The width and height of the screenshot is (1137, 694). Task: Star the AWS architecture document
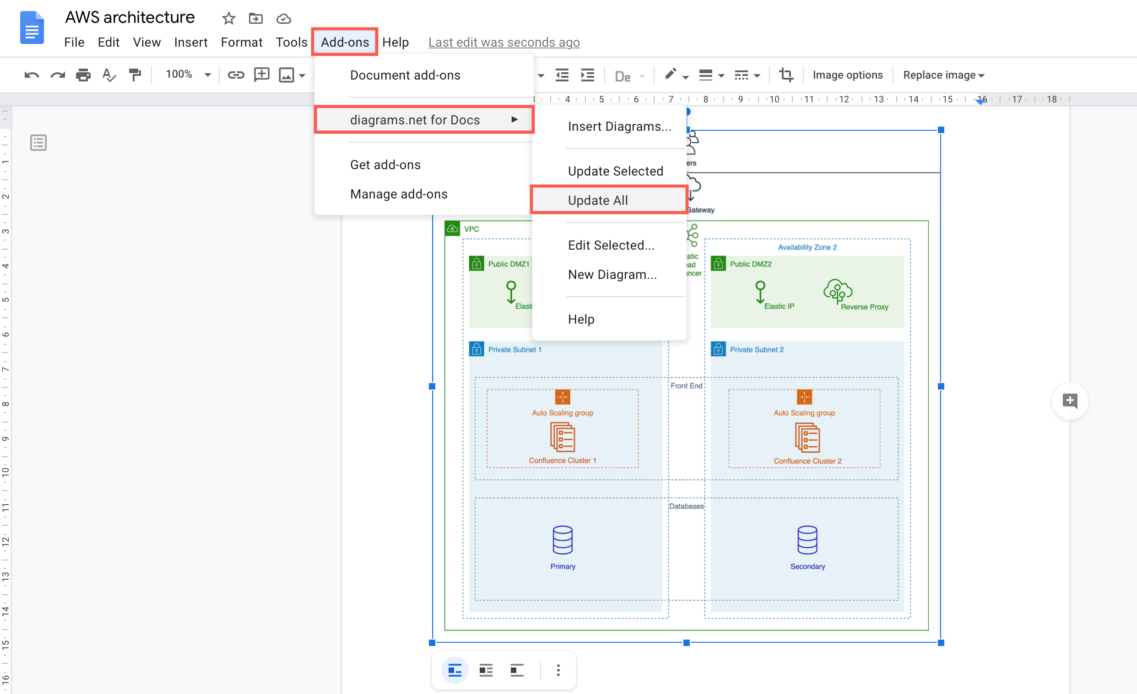(228, 18)
